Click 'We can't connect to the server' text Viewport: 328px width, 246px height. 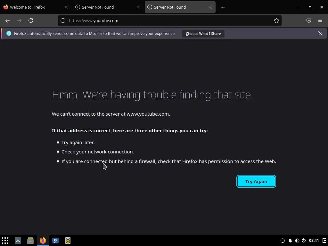pyautogui.click(x=111, y=114)
